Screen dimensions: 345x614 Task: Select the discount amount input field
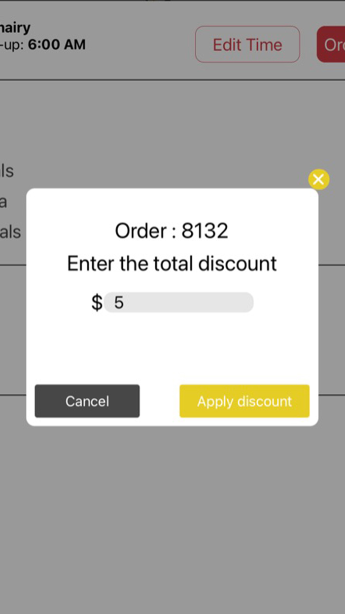(x=178, y=302)
